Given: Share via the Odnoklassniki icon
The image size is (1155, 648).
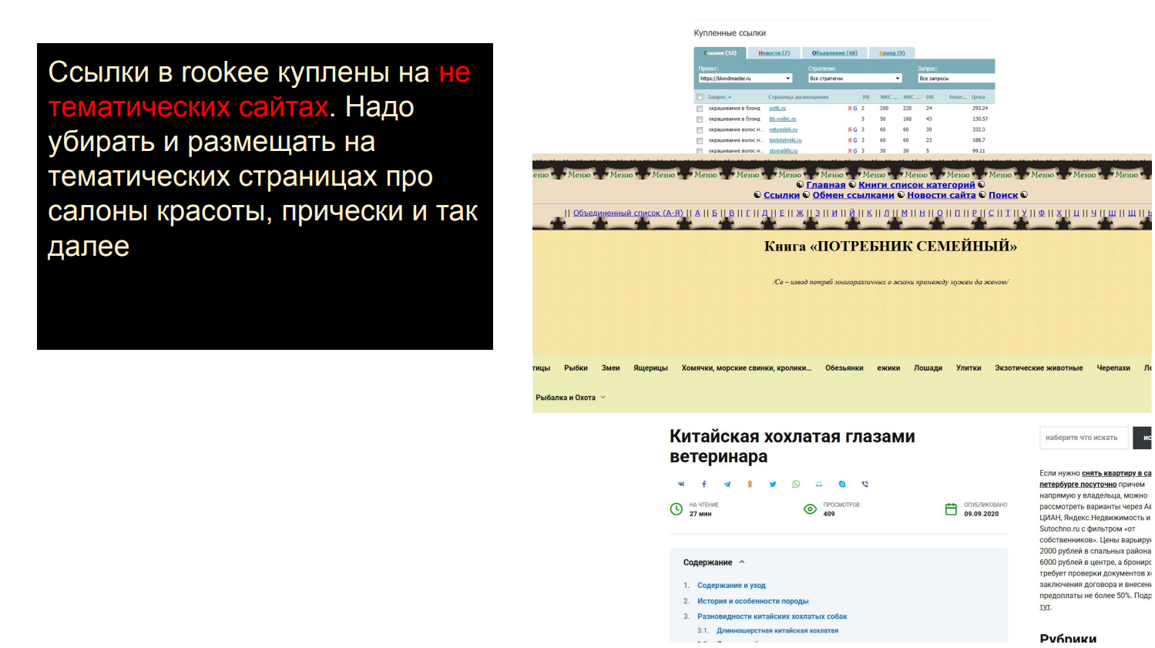Looking at the screenshot, I should (x=750, y=485).
